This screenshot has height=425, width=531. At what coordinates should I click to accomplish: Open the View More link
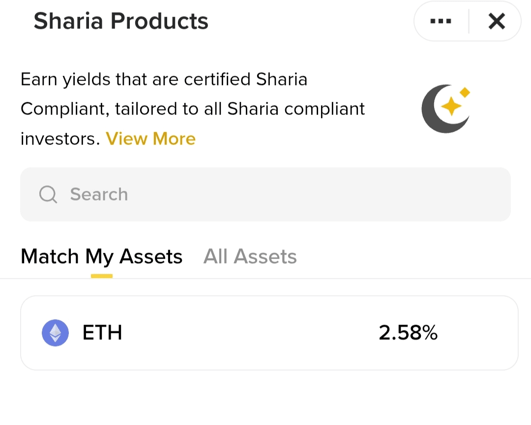(x=150, y=139)
